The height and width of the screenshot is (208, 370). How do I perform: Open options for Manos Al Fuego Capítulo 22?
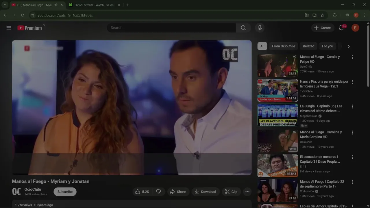352,182
